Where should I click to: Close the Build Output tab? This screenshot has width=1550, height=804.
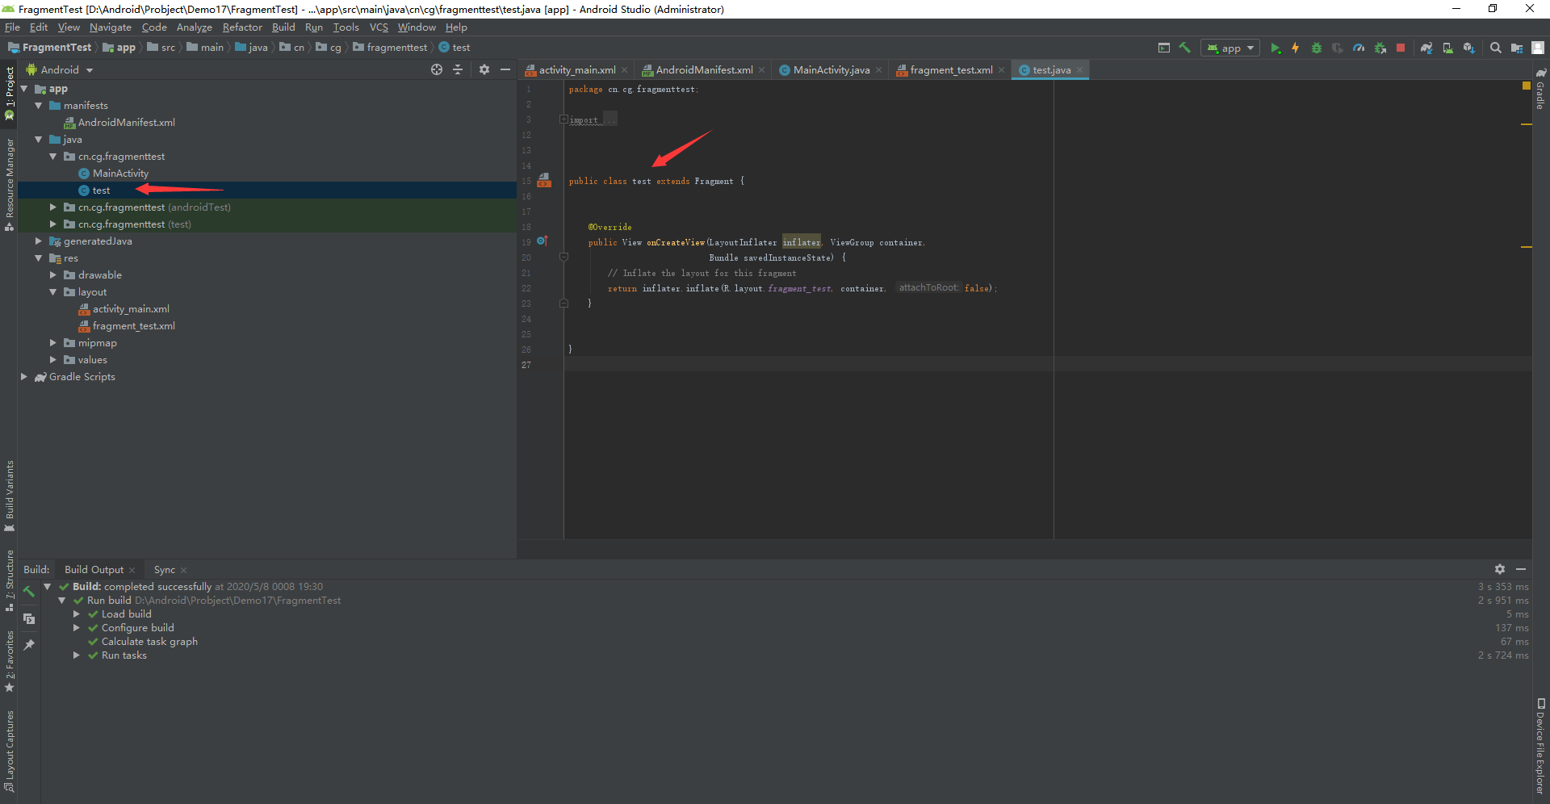(x=132, y=570)
